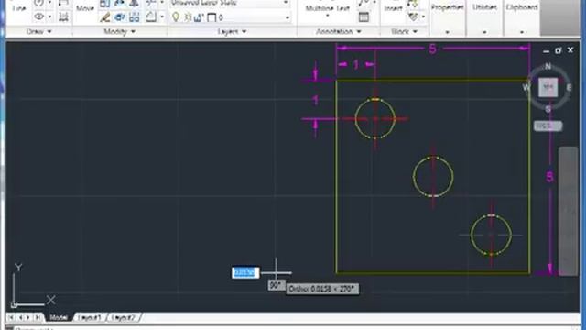Click Edit Attributes icon in Block panel

pos(413,16)
